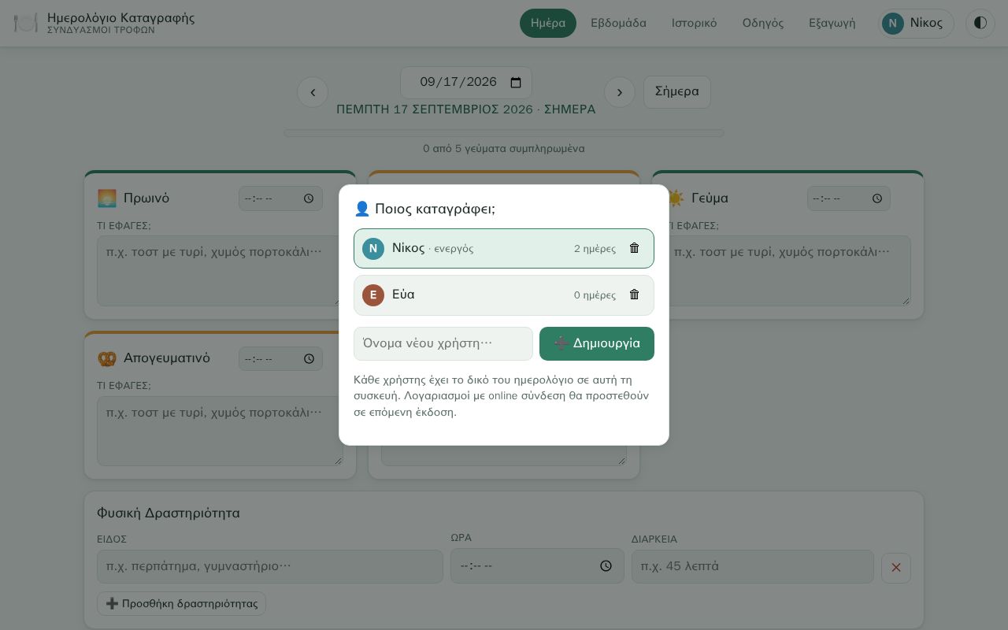Screen dimensions: 1008x630
Task: Click the clock icon in activity ΩΡΑ field
Action: pyautogui.click(x=606, y=565)
